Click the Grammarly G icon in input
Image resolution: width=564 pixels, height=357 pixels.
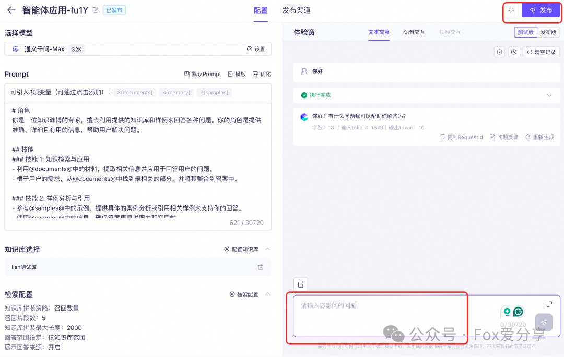click(518, 312)
